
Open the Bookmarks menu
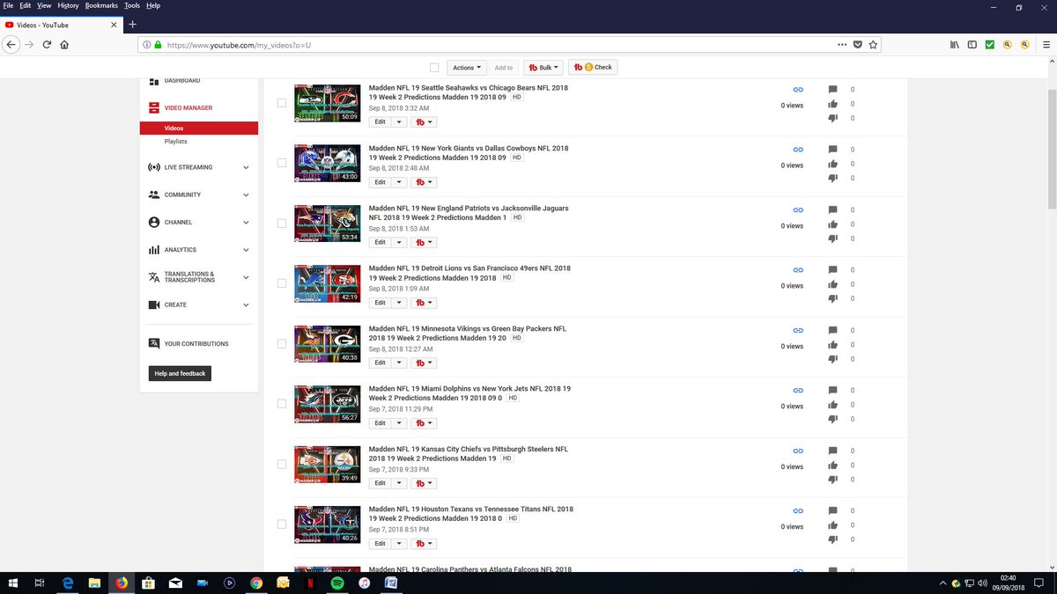click(x=101, y=5)
